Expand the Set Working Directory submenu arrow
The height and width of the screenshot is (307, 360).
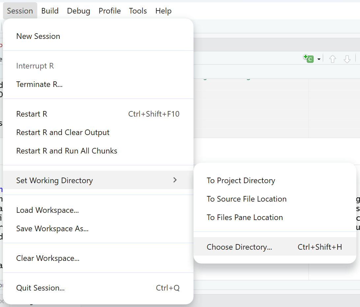(x=175, y=180)
